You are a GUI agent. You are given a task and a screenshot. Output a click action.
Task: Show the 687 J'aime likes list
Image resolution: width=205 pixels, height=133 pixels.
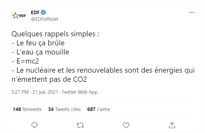tap(99, 109)
